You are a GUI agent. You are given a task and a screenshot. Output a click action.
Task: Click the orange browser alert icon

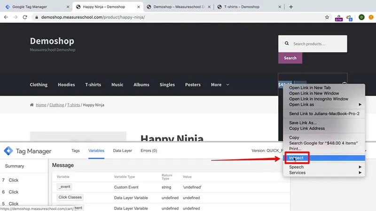(x=371, y=17)
